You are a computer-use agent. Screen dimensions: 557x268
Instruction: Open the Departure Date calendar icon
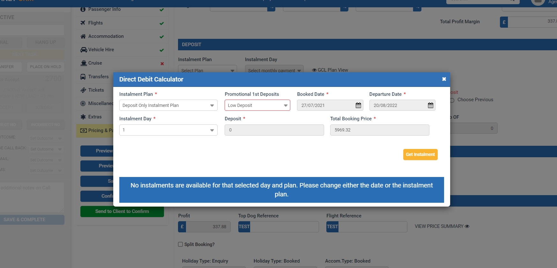click(x=430, y=105)
